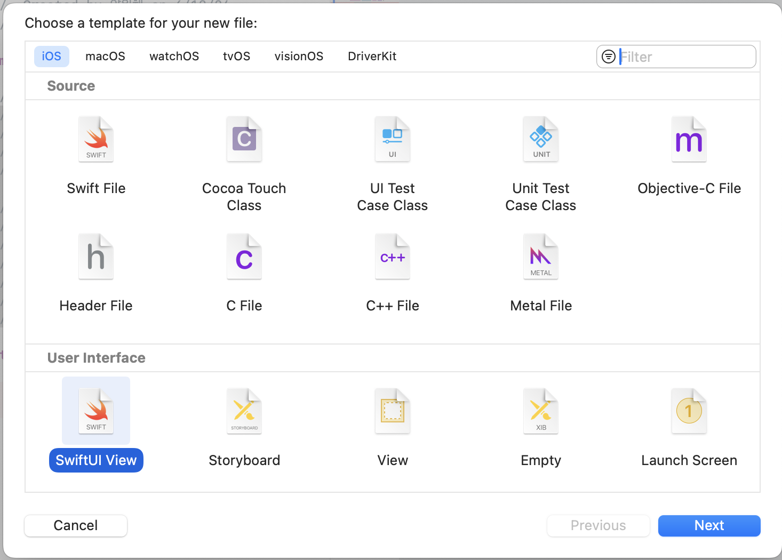The image size is (782, 560).
Task: Click the Next button
Action: pyautogui.click(x=709, y=526)
